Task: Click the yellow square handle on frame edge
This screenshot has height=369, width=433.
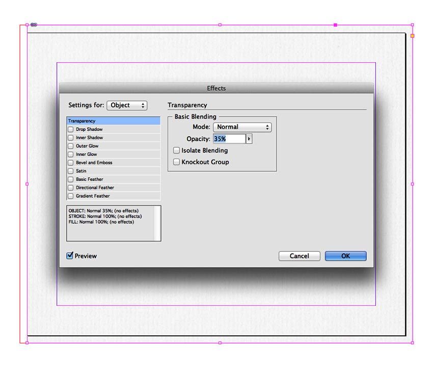Action: [x=412, y=36]
